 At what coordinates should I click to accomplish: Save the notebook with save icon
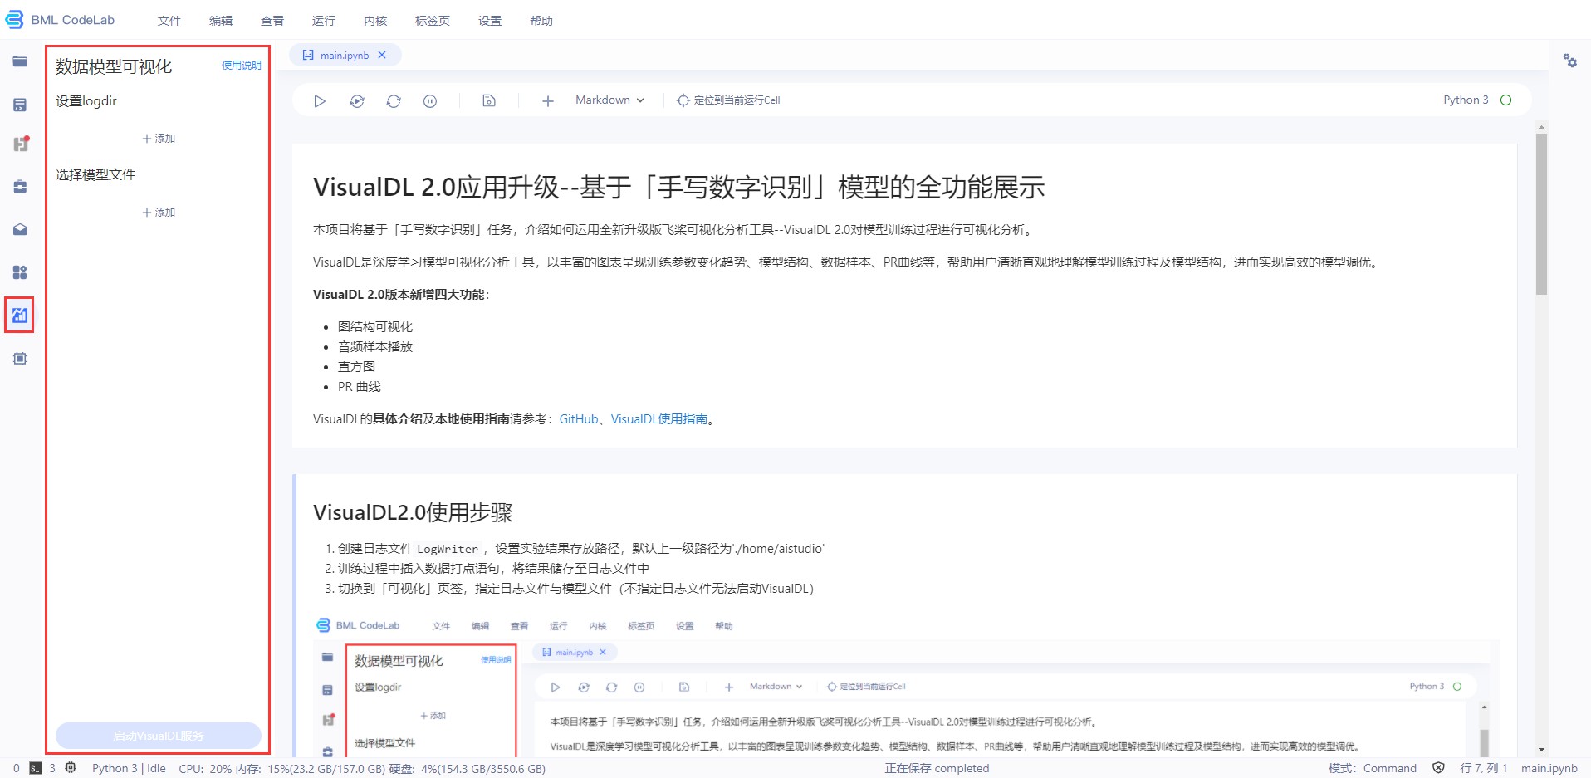click(489, 100)
